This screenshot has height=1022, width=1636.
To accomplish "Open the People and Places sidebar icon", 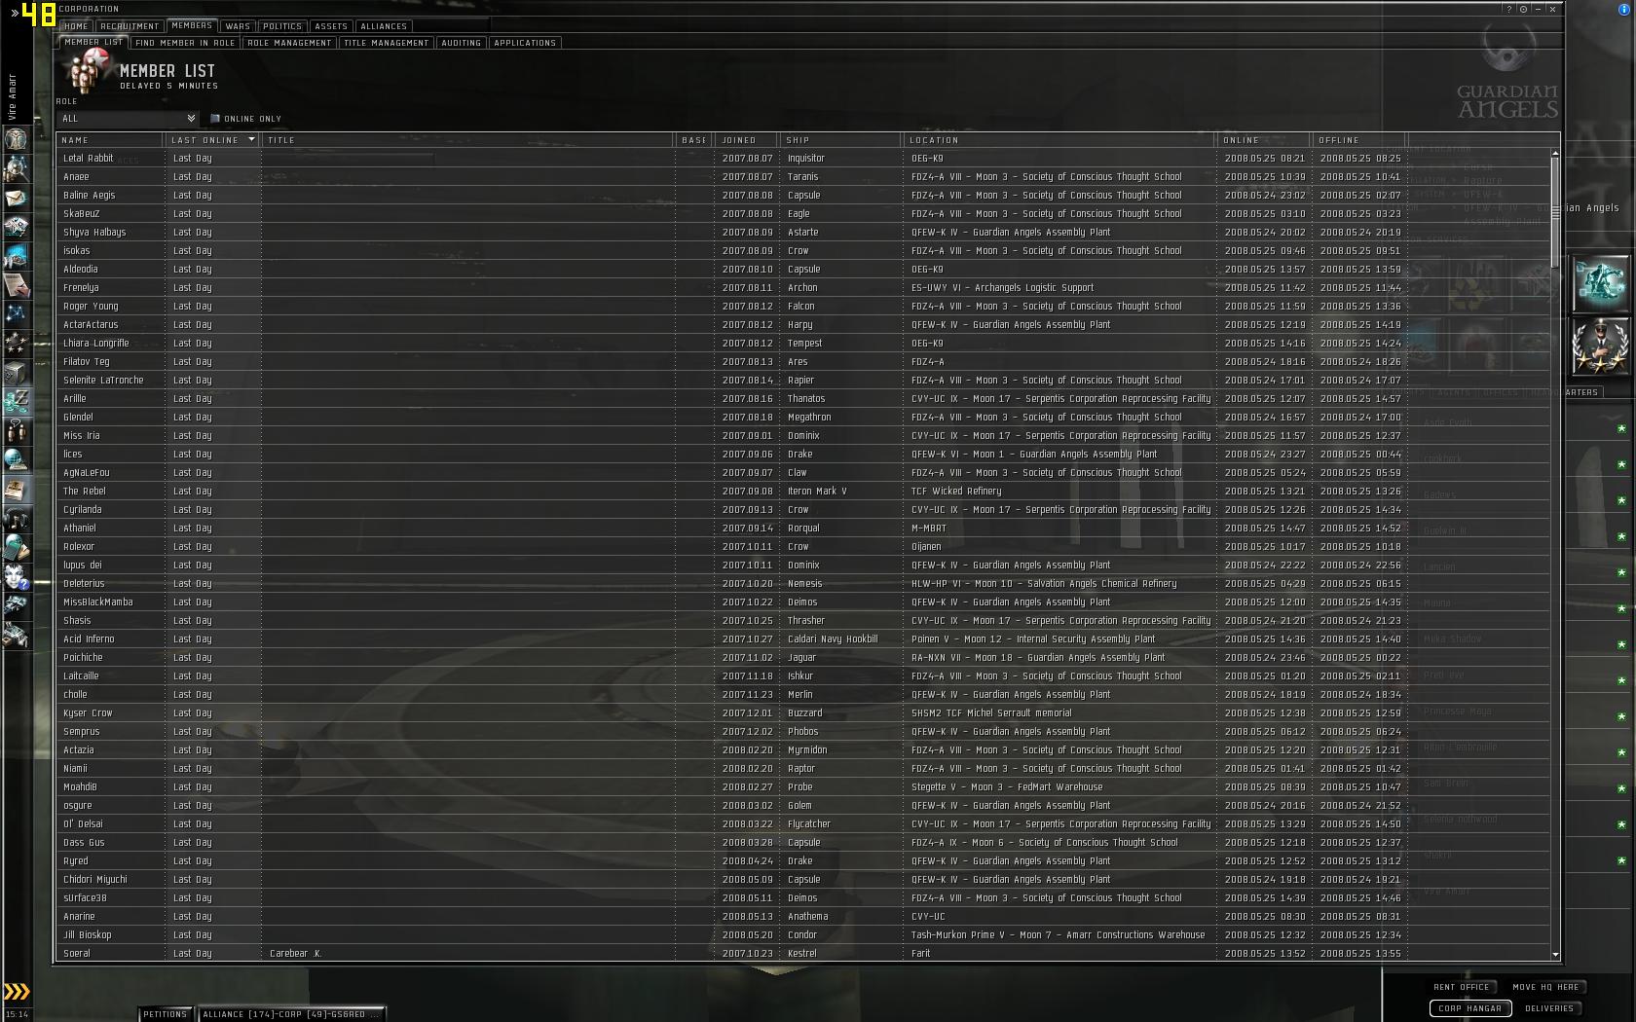I will point(16,168).
